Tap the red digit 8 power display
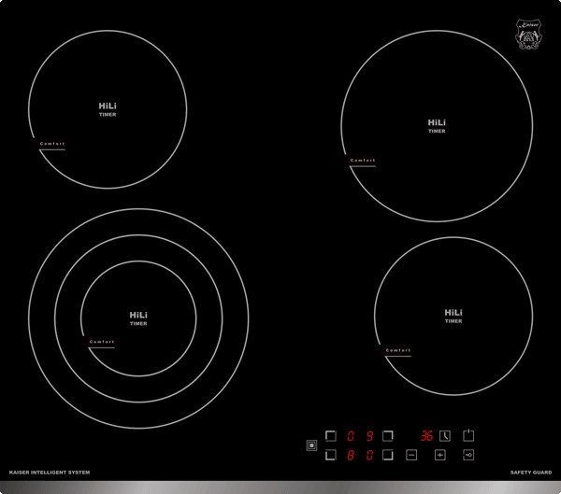This screenshot has width=561, height=494. click(351, 455)
